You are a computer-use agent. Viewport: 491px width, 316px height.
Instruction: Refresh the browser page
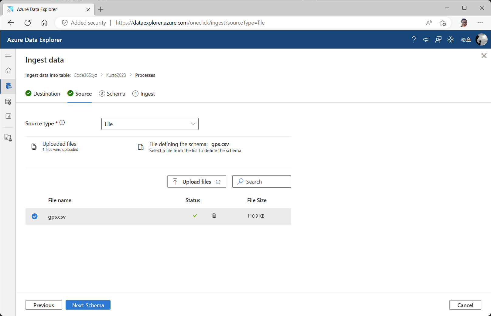coord(28,23)
